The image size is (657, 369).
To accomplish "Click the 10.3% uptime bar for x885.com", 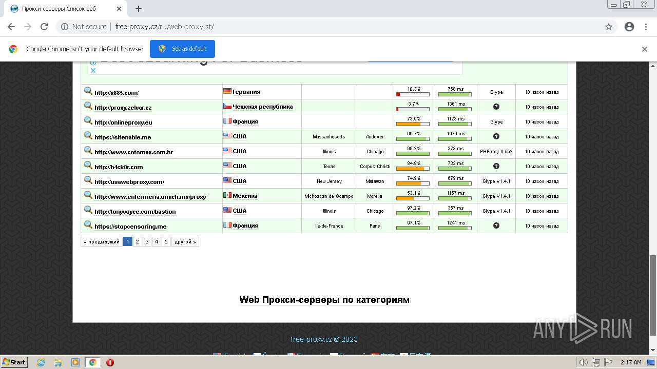I will tap(413, 94).
